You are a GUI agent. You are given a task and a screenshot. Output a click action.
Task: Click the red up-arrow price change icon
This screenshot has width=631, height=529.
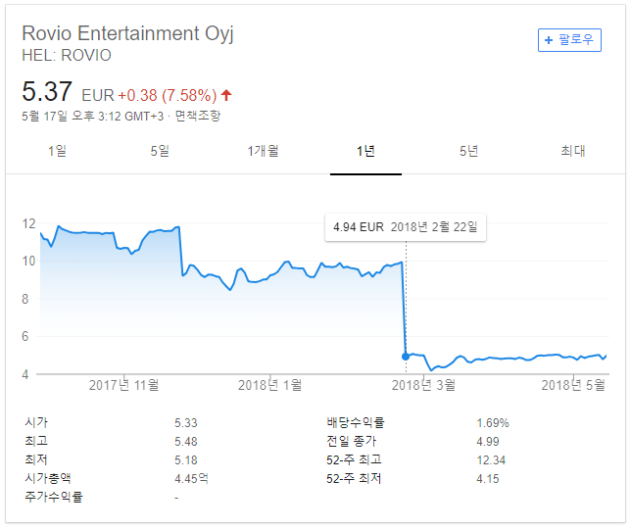point(226,95)
